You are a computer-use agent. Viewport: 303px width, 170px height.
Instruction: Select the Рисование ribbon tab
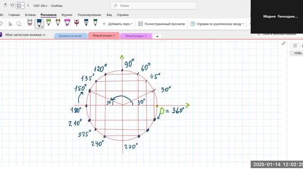coord(48,15)
